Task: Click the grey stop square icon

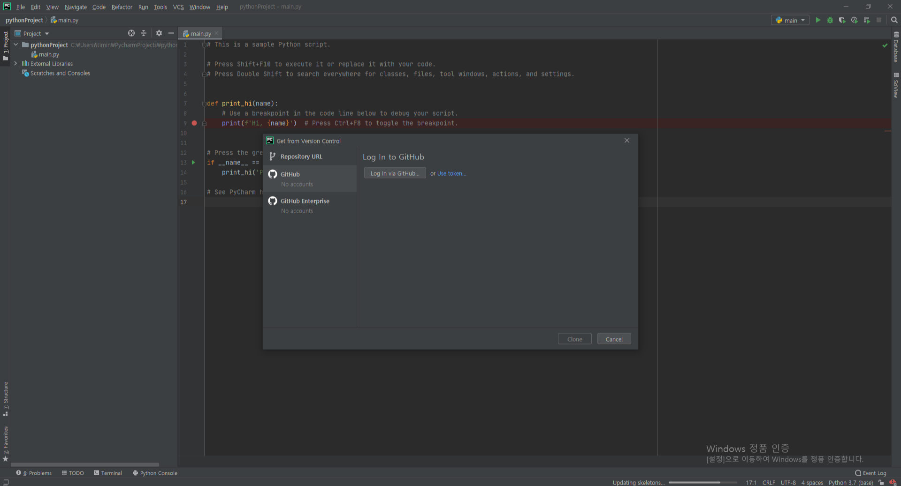Action: pos(879,20)
